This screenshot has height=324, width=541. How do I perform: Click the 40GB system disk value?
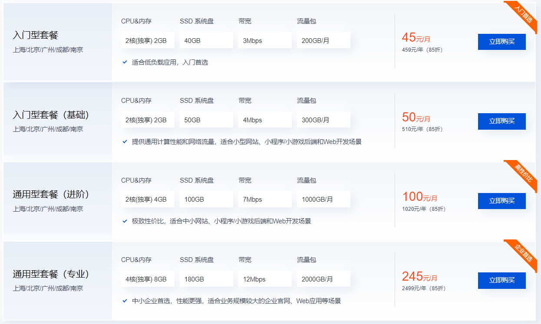coord(206,40)
